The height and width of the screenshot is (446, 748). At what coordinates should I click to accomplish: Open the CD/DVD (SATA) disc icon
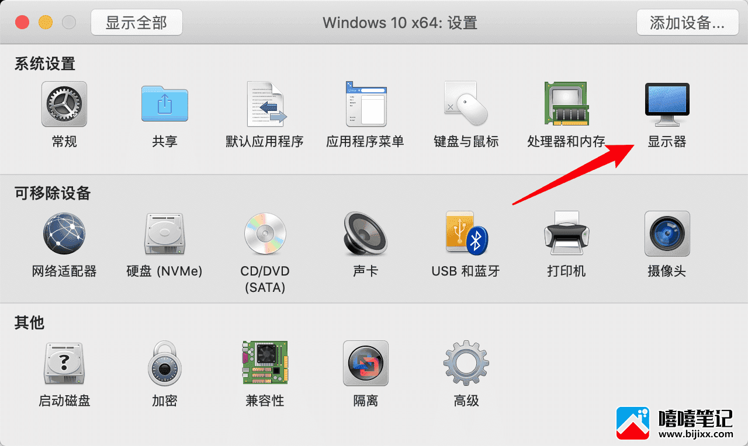(265, 234)
